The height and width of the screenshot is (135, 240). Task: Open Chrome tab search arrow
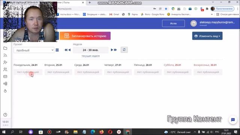click(x=213, y=2)
